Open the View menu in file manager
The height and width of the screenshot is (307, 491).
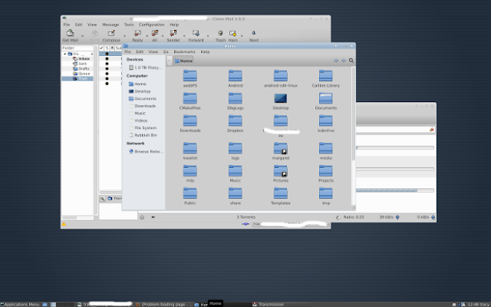(153, 51)
